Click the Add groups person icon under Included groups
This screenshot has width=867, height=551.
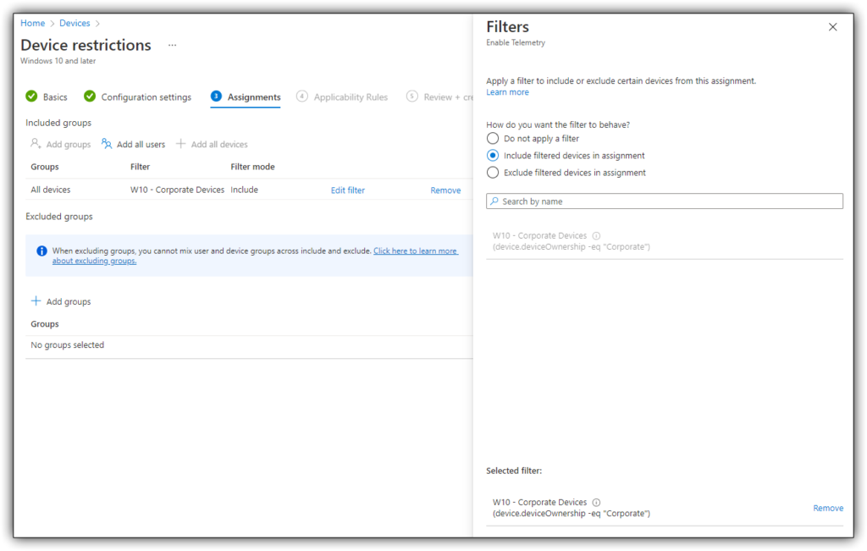click(x=36, y=144)
